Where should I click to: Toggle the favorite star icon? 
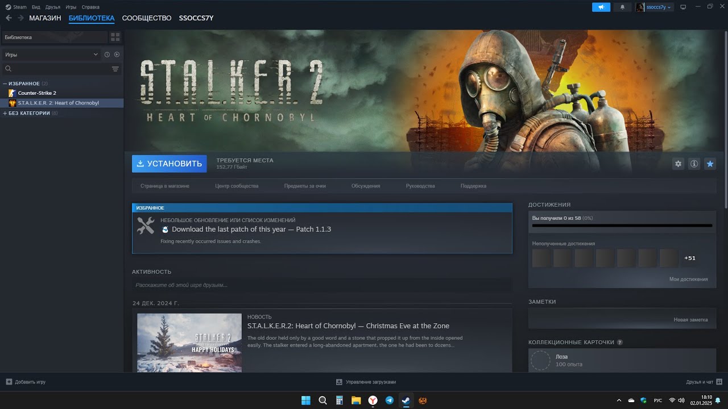[x=710, y=164]
